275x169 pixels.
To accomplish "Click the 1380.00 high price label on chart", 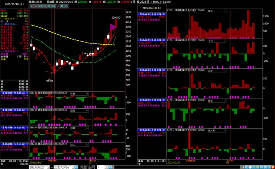I will coord(116,17).
